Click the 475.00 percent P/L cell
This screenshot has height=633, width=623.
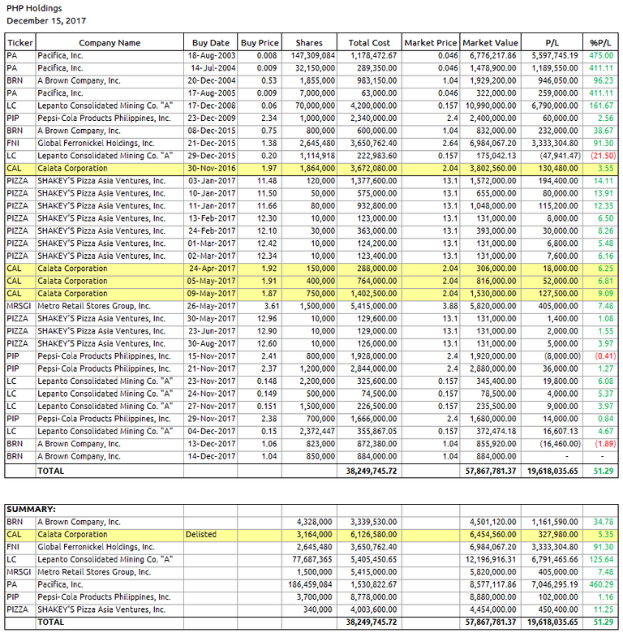click(601, 56)
